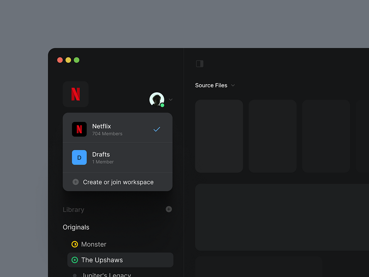Click the plus icon for creating workspace
This screenshot has width=369, height=277.
pyautogui.click(x=76, y=182)
